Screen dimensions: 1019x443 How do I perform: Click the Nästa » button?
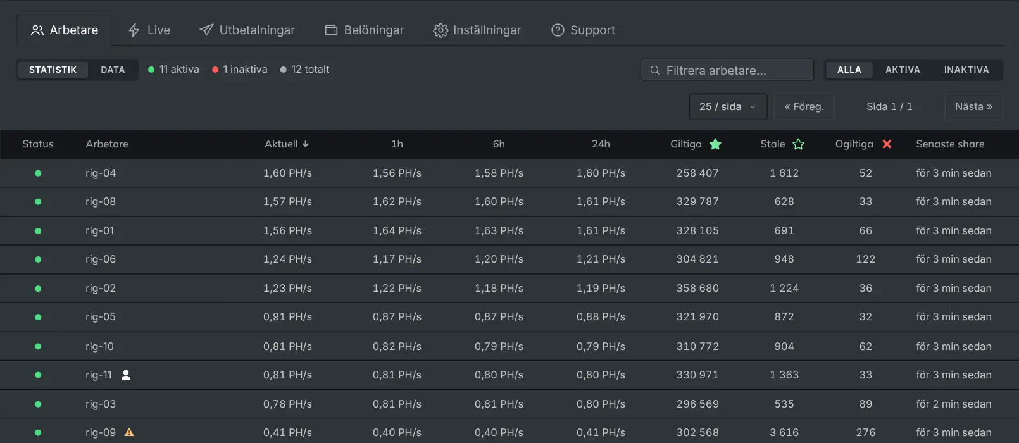973,107
